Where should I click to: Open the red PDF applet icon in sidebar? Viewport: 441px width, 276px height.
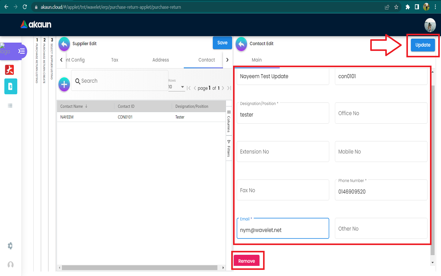pyautogui.click(x=9, y=70)
